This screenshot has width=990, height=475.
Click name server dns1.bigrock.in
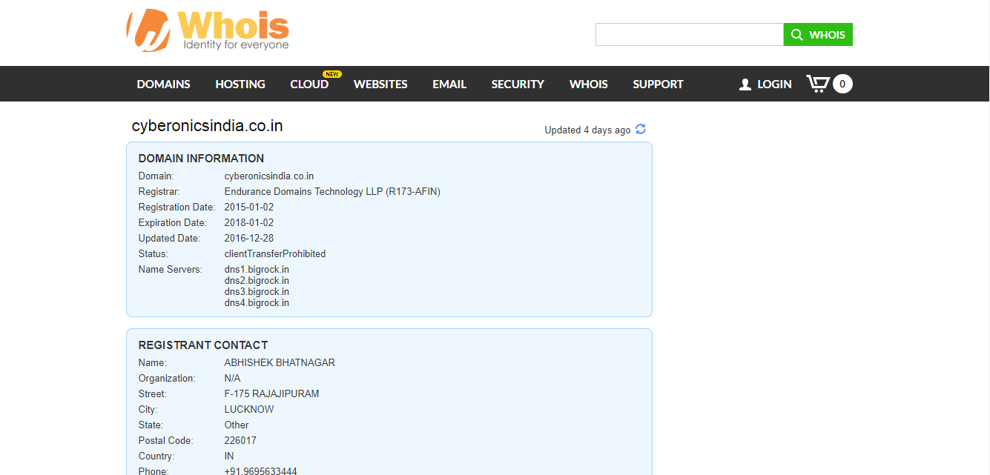tap(257, 269)
